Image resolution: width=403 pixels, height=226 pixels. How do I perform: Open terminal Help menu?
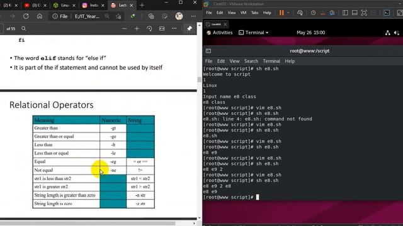[x=290, y=61]
